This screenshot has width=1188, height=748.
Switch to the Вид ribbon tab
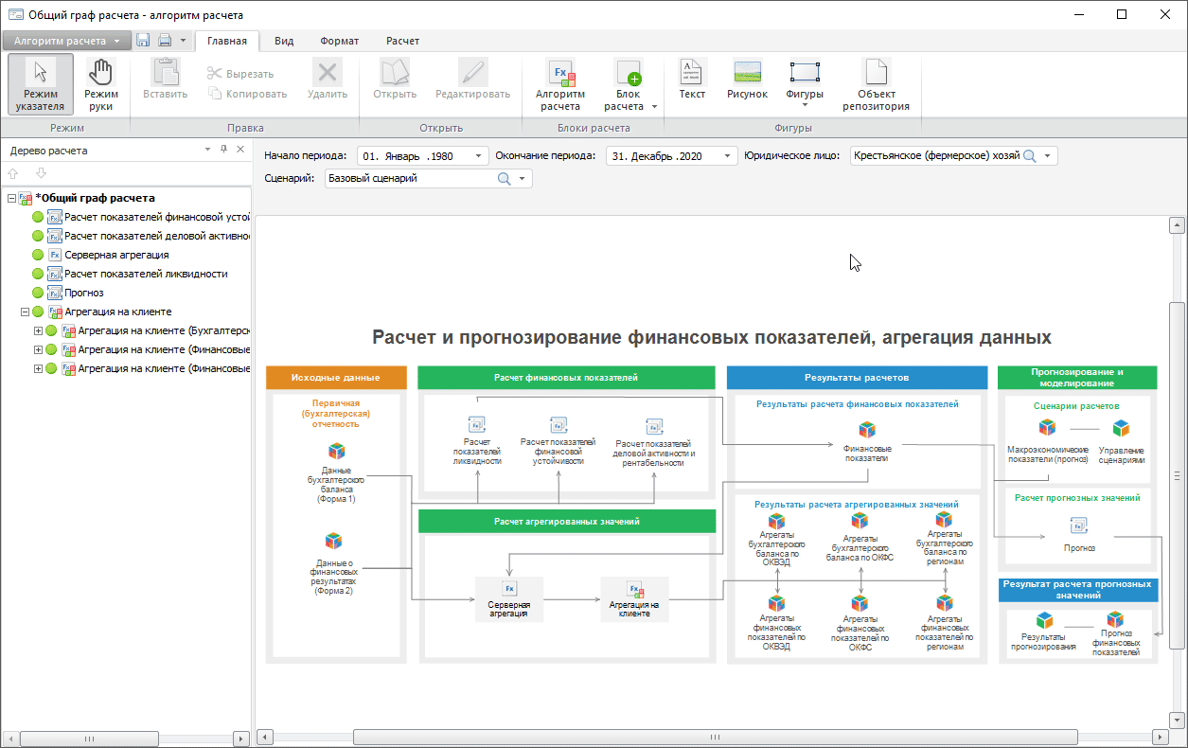coord(284,41)
